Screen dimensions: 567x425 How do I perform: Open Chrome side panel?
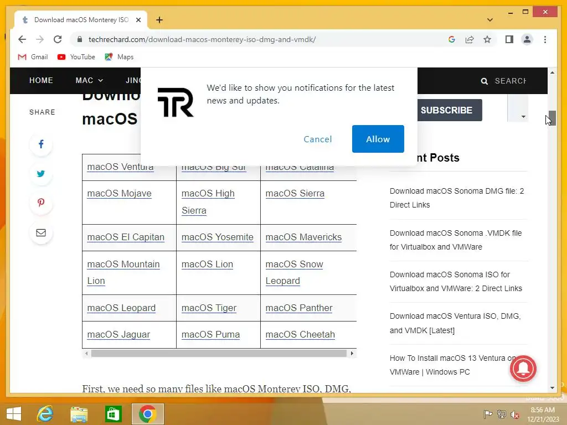click(509, 39)
